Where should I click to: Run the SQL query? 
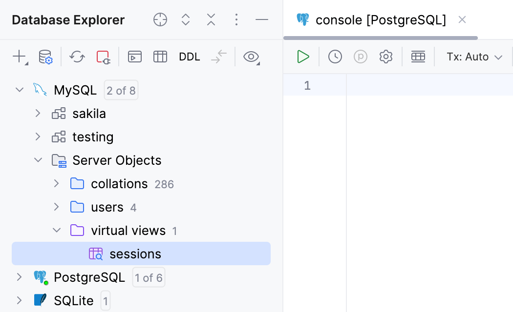tap(303, 57)
